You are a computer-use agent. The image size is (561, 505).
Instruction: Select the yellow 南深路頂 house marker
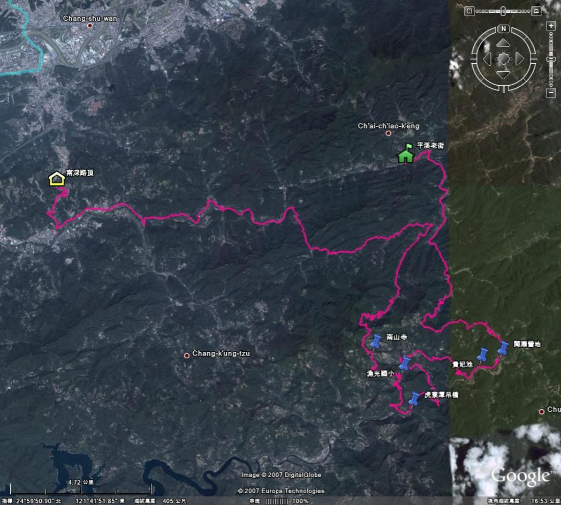click(x=57, y=179)
